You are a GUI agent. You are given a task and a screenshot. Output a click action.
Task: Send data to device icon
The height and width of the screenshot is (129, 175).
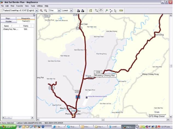click(78, 11)
